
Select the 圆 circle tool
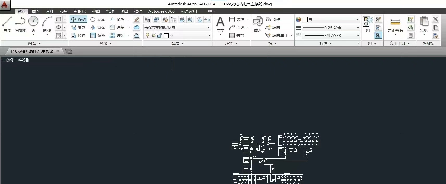33,24
